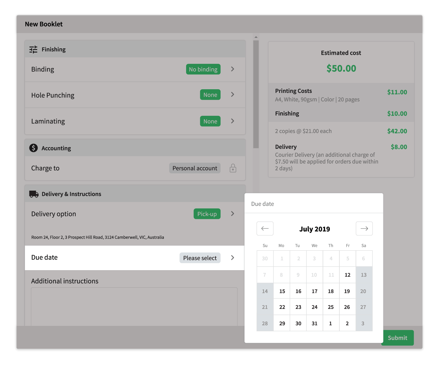Select July 19 in the calendar
The width and height of the screenshot is (441, 366).
point(347,291)
